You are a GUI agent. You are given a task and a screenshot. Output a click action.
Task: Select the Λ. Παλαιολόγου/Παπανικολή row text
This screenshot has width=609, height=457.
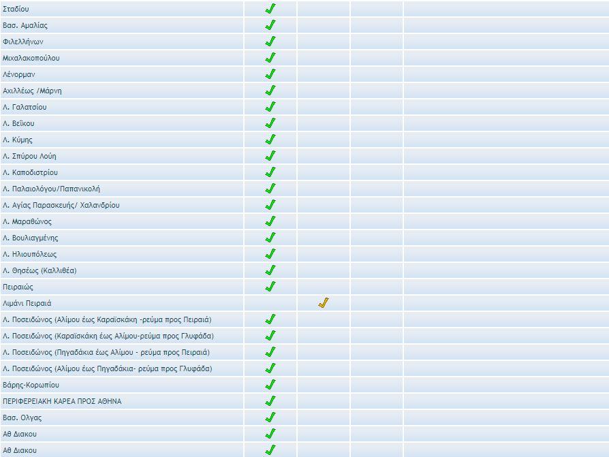51,189
